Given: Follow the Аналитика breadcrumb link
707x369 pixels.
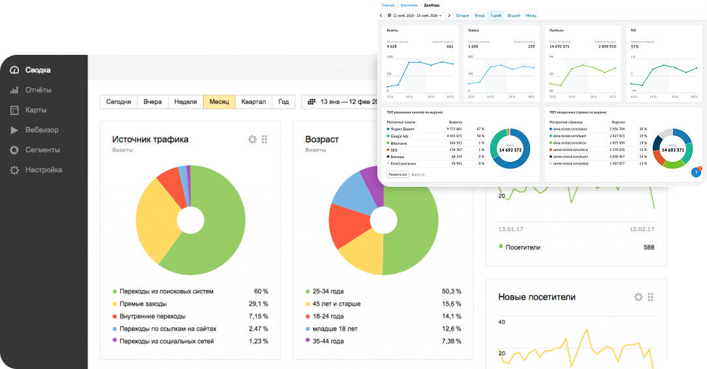Looking at the screenshot, I should click(409, 5).
